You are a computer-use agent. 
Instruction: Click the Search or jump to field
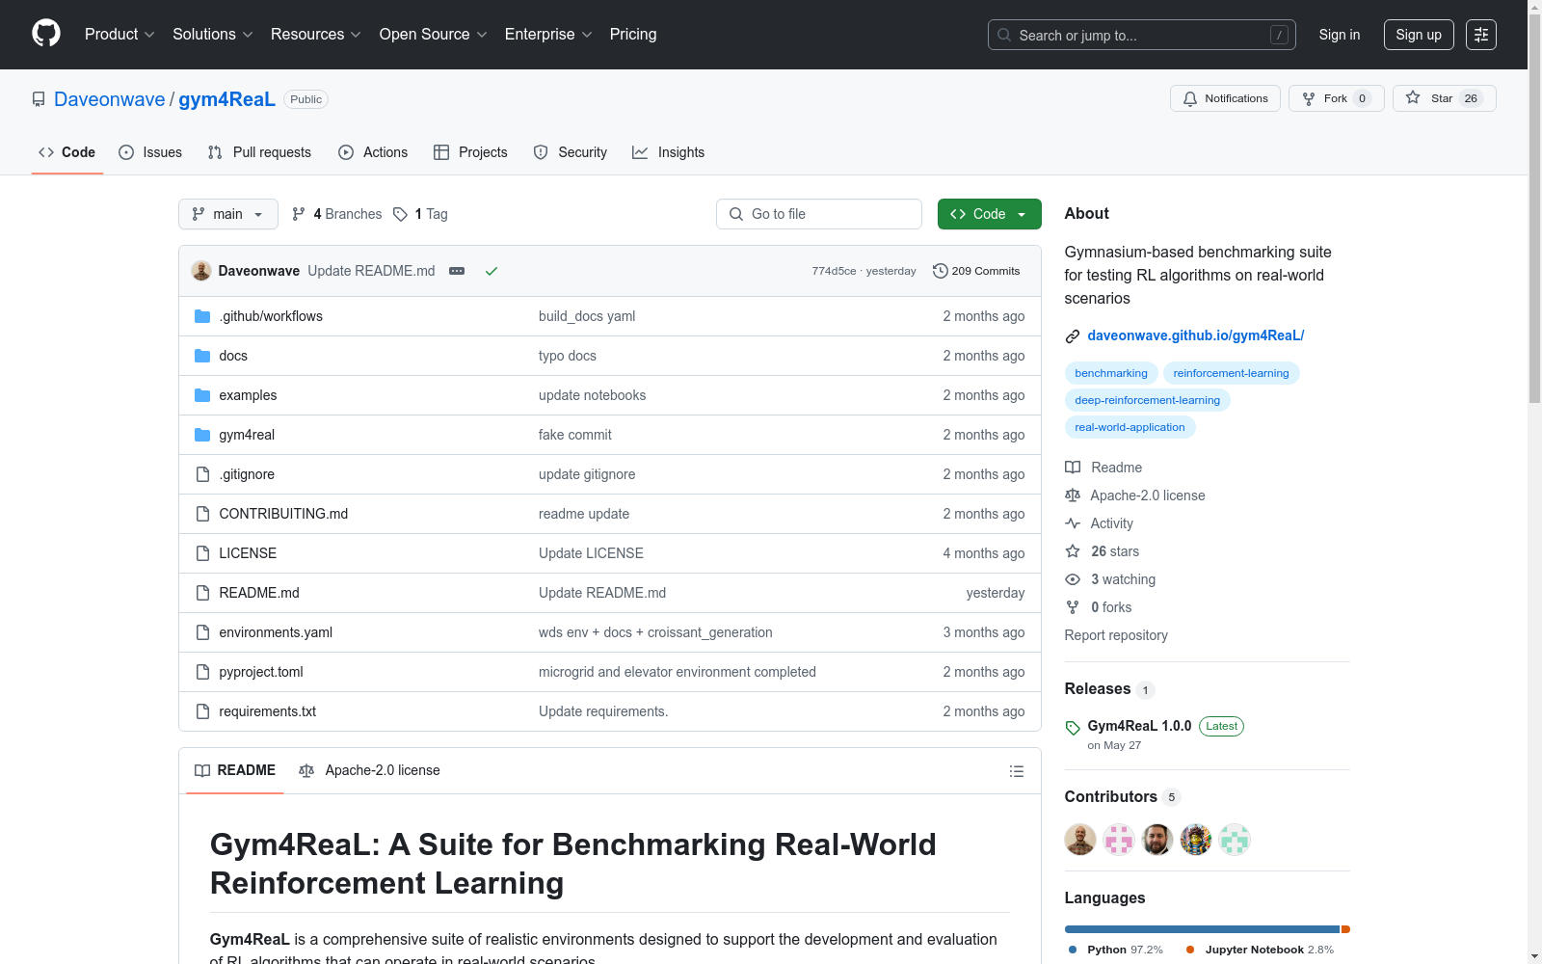coord(1142,35)
